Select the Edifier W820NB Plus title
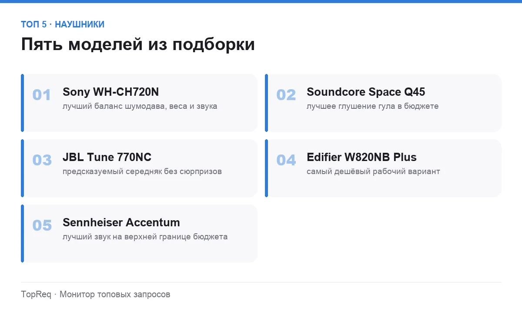Image resolution: width=522 pixels, height=309 pixels. 361,157
